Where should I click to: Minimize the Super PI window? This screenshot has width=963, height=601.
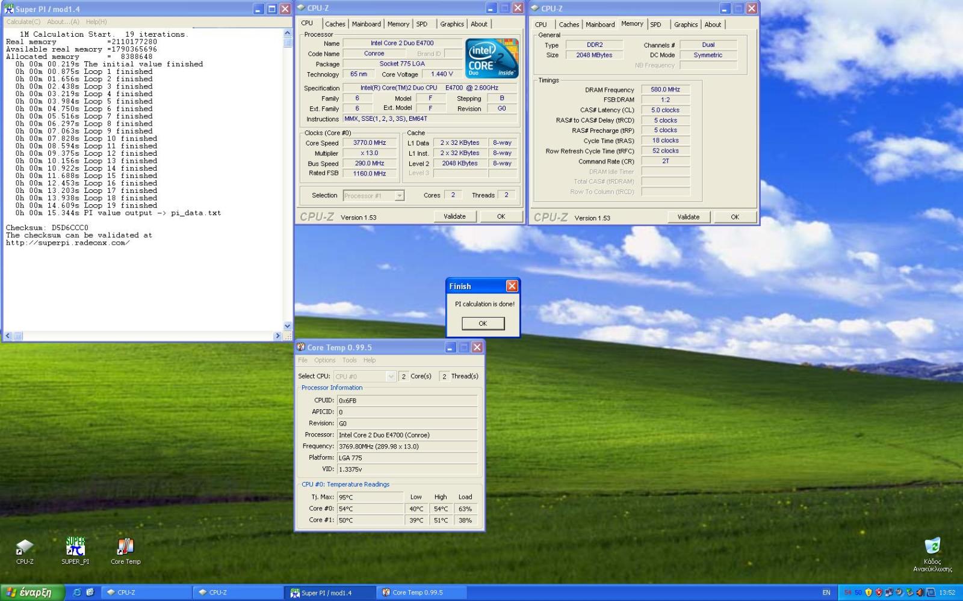(258, 9)
